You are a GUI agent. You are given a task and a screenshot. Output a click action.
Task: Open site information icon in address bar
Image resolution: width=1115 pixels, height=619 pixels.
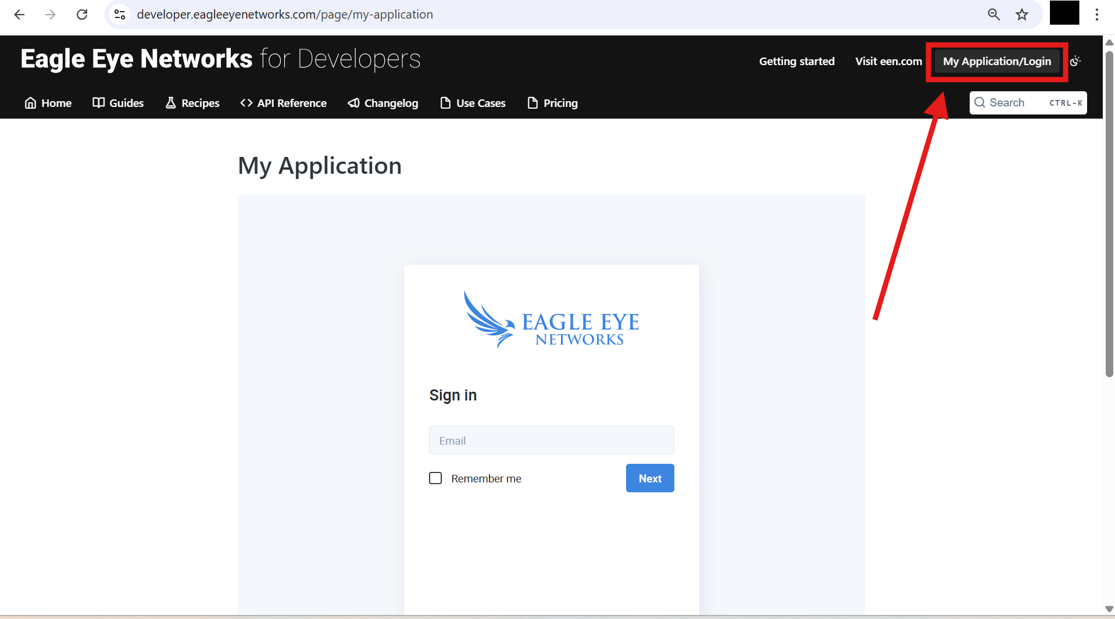[120, 15]
